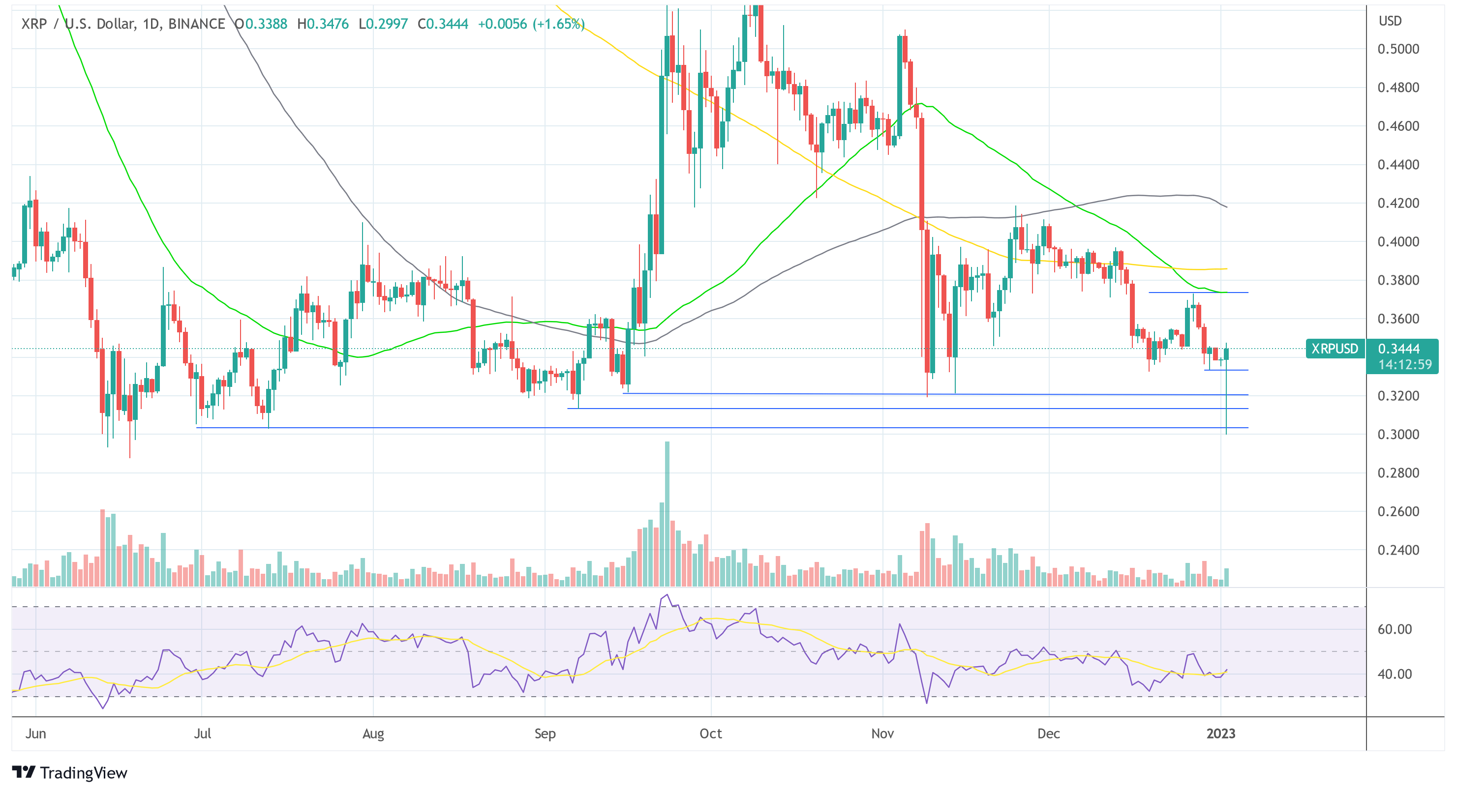Click the 0.2400 price axis label
The image size is (1457, 794).
pyautogui.click(x=1398, y=550)
